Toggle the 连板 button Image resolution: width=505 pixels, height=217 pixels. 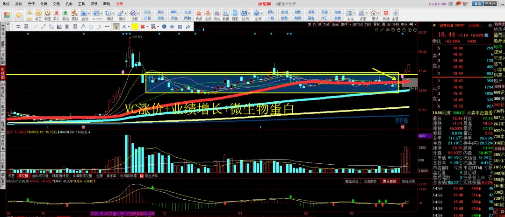[336, 24]
